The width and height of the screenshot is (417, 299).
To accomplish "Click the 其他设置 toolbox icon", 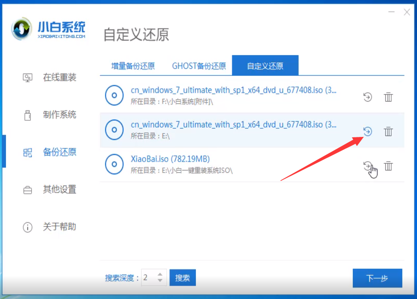I will 28,190.
